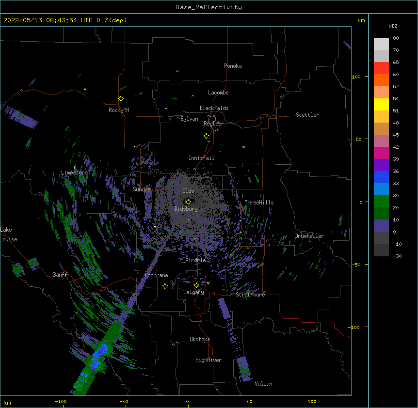Click the Strathmore city label
The image size is (418, 408).
click(250, 295)
